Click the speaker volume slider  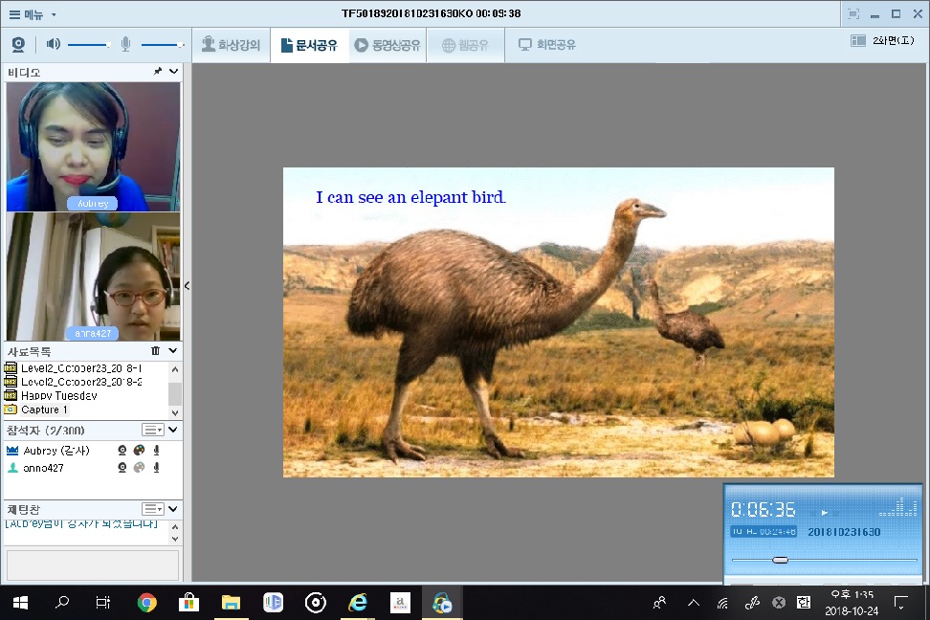click(x=89, y=44)
